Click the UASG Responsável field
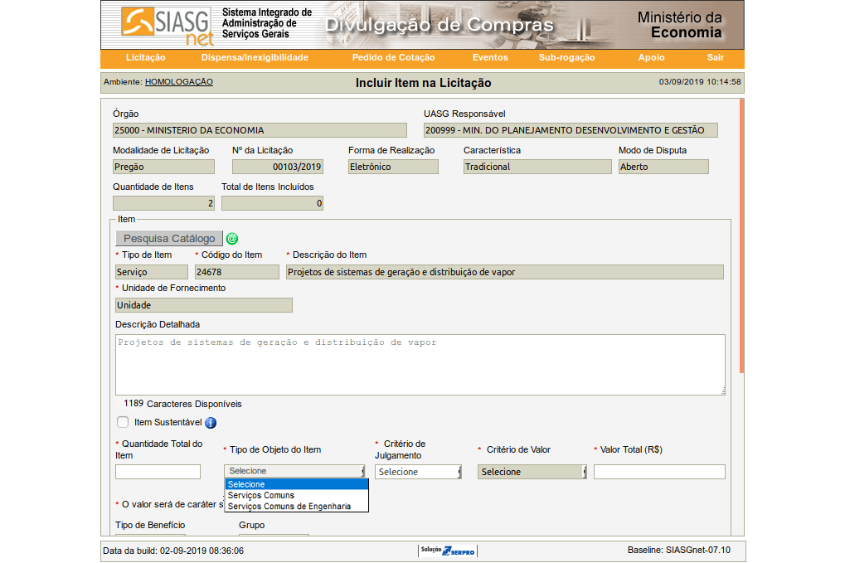Viewport: 845px width, 563px height. click(571, 130)
